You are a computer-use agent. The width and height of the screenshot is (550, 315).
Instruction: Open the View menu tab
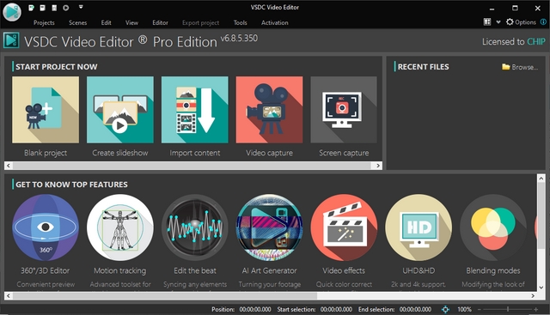click(131, 23)
